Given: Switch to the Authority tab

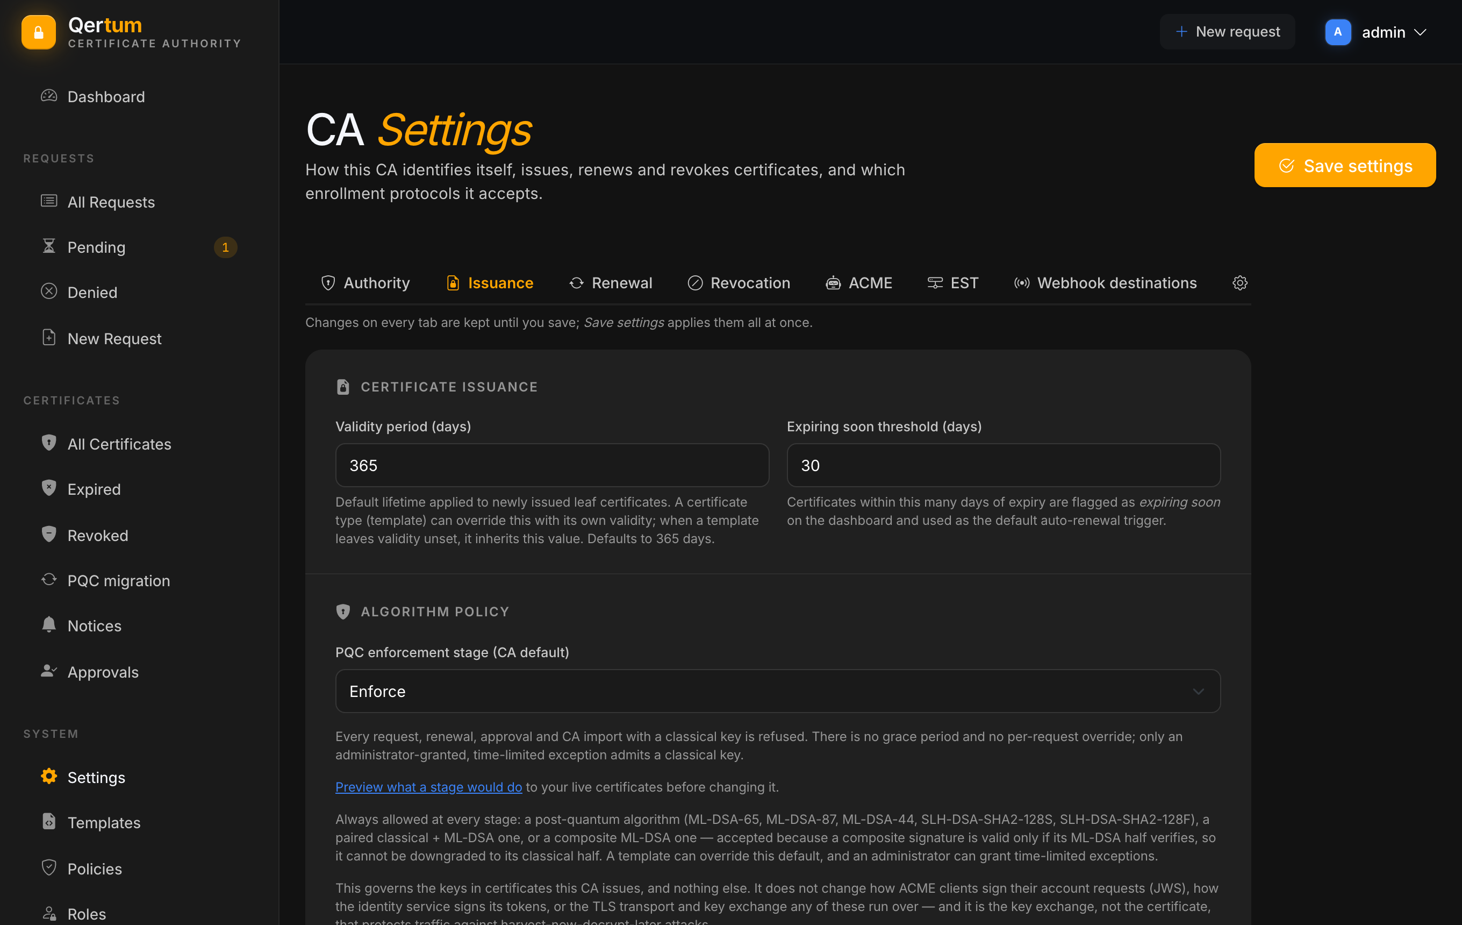Looking at the screenshot, I should coord(365,283).
